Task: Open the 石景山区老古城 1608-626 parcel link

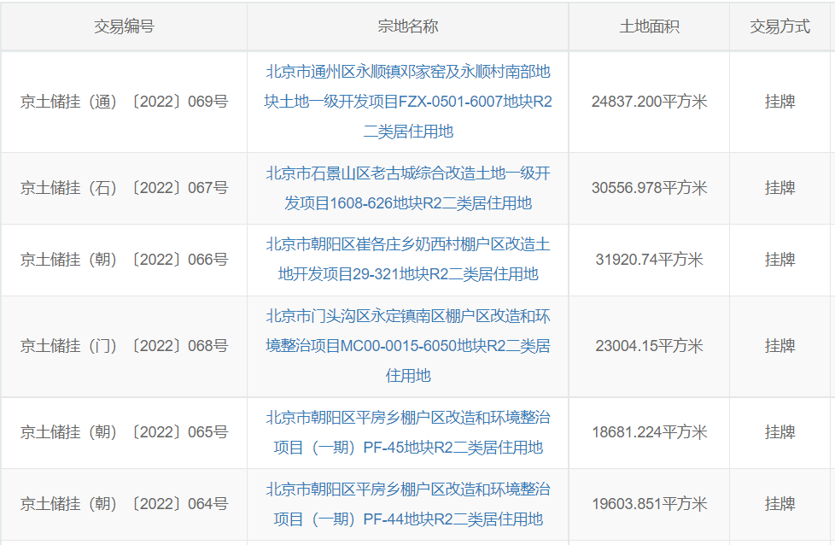Action: click(408, 188)
